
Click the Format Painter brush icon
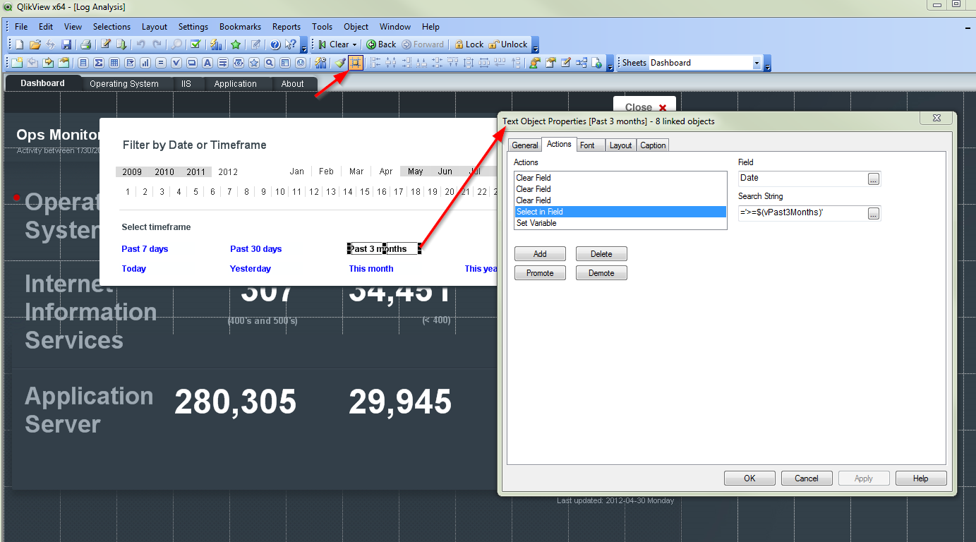pos(340,63)
